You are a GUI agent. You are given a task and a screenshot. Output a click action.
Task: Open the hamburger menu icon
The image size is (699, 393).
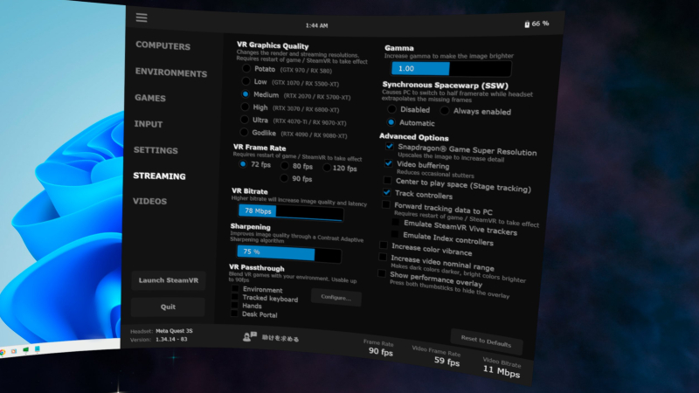[x=142, y=17]
